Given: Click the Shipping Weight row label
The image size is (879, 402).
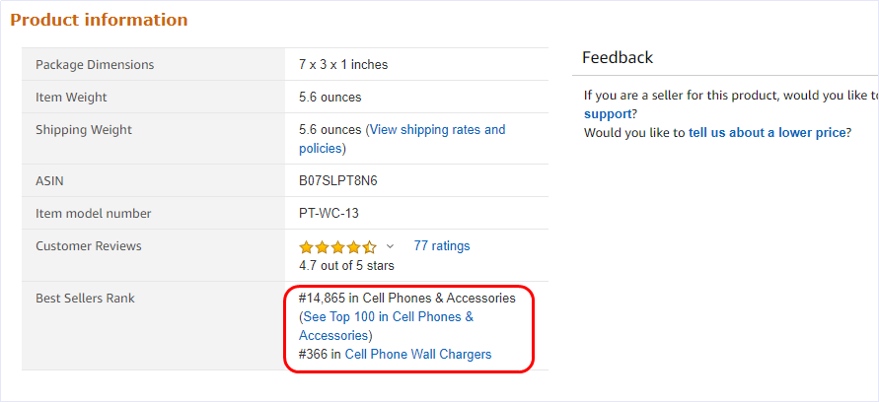Looking at the screenshot, I should 84,130.
